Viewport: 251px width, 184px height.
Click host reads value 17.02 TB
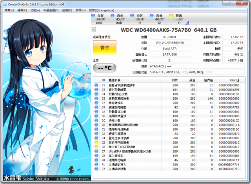[233, 37]
